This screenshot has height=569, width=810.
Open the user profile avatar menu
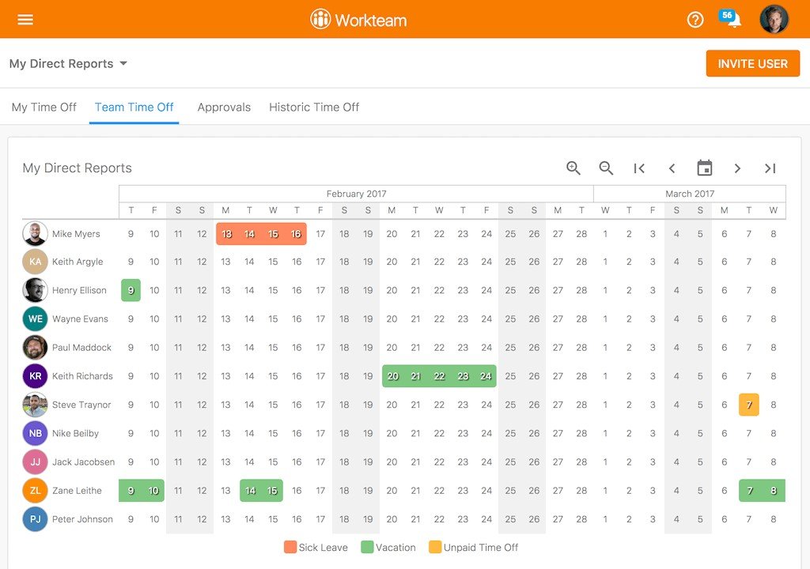(774, 19)
